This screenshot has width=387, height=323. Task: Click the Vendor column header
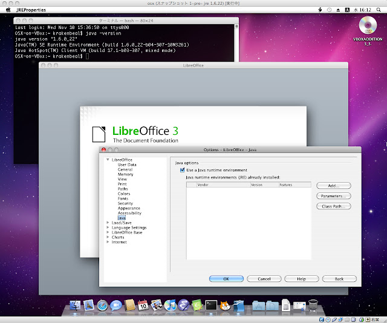tap(223, 184)
